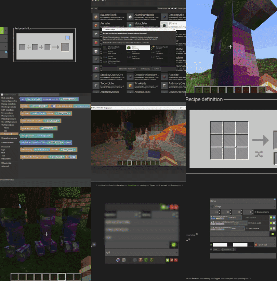
Task: Select Entity procedures category
Action: [x=8, y=110]
